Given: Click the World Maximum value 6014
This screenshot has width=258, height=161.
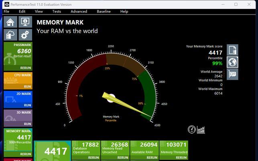Looking at the screenshot, I should [218, 93].
